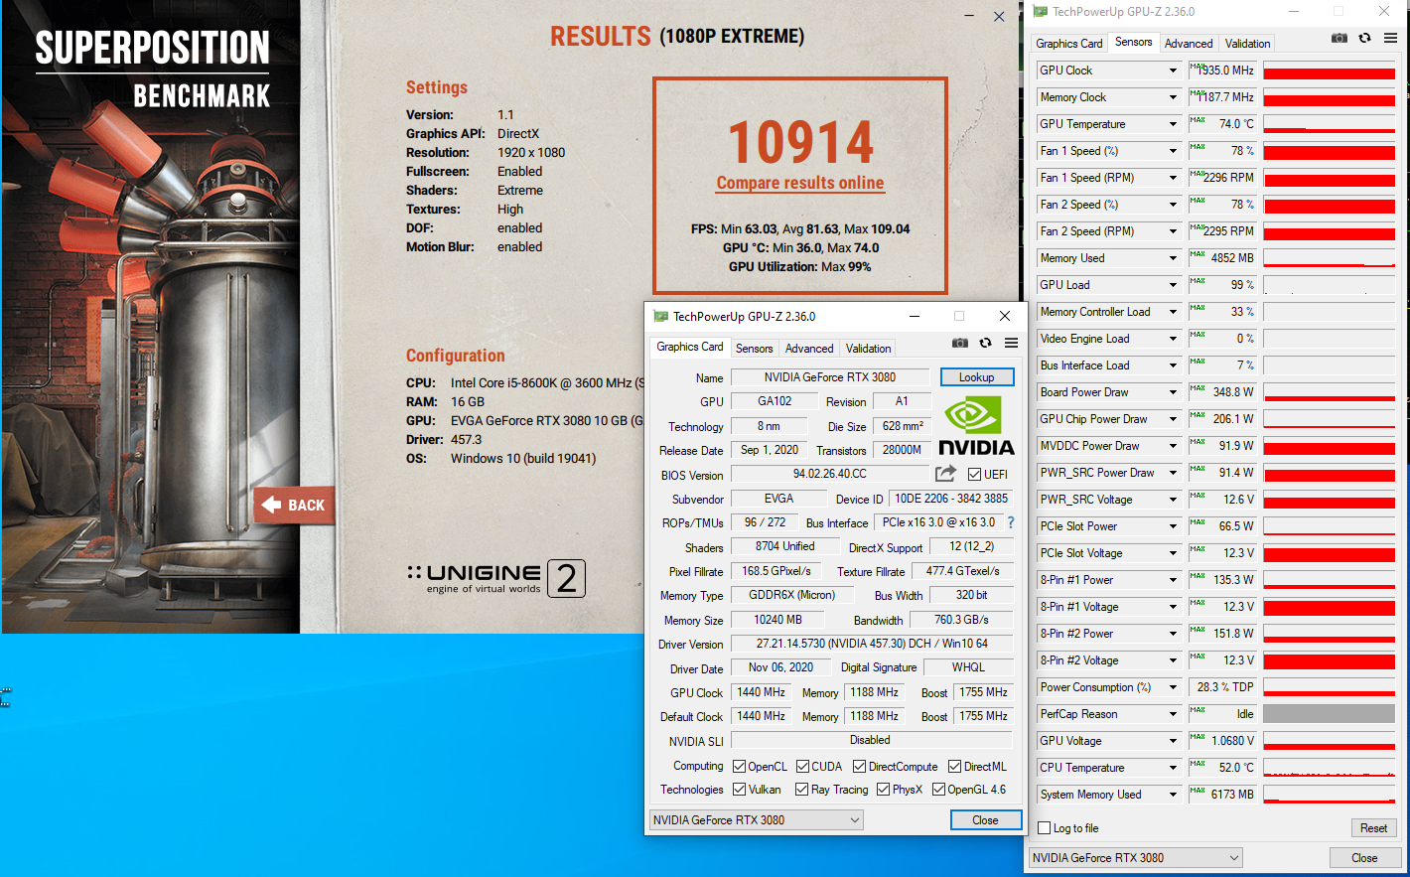Viewport: 1410px width, 877px height.
Task: Switch to Validation tab in front GPU-Z window
Action: 869,349
